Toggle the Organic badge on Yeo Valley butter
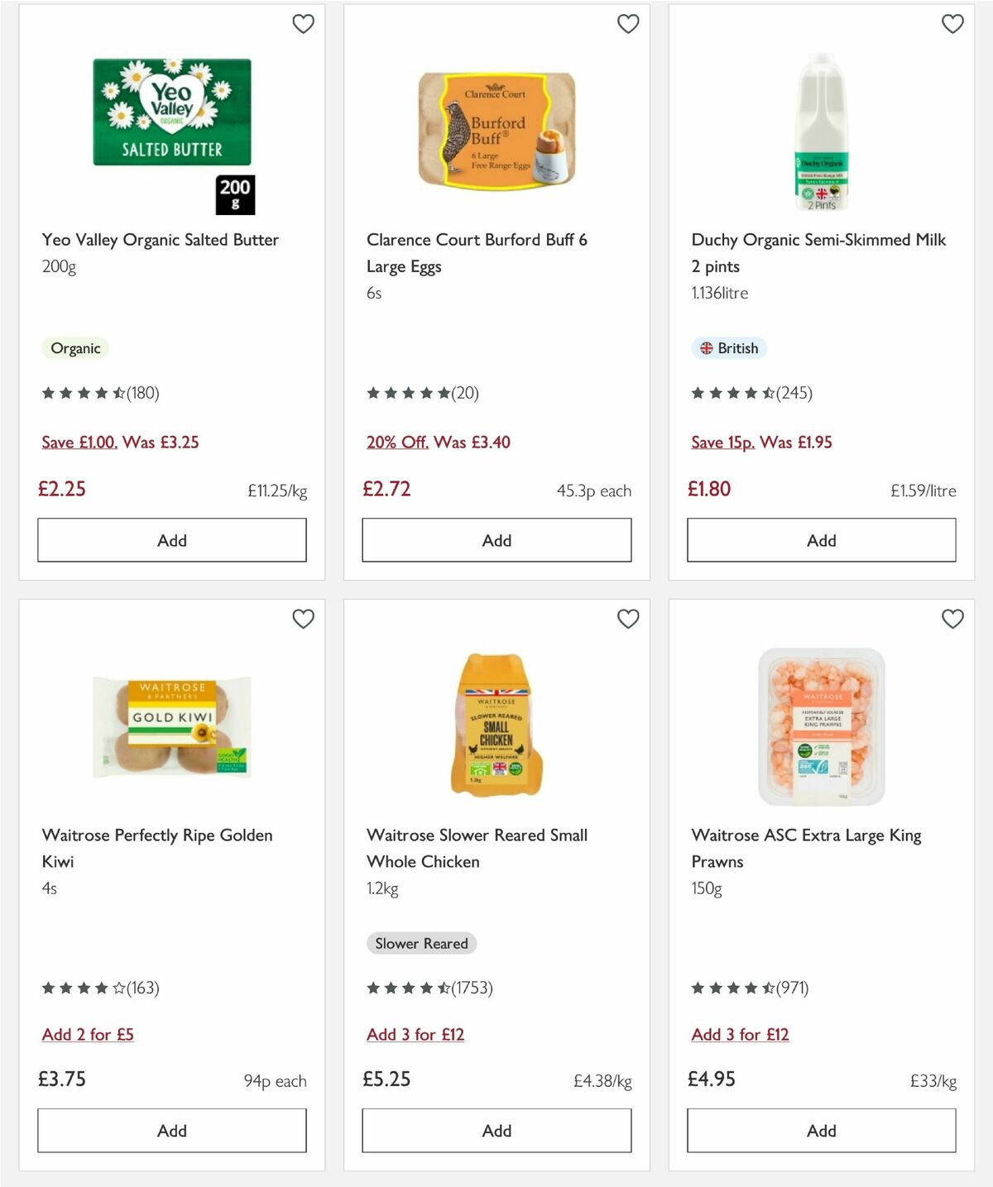 (75, 348)
